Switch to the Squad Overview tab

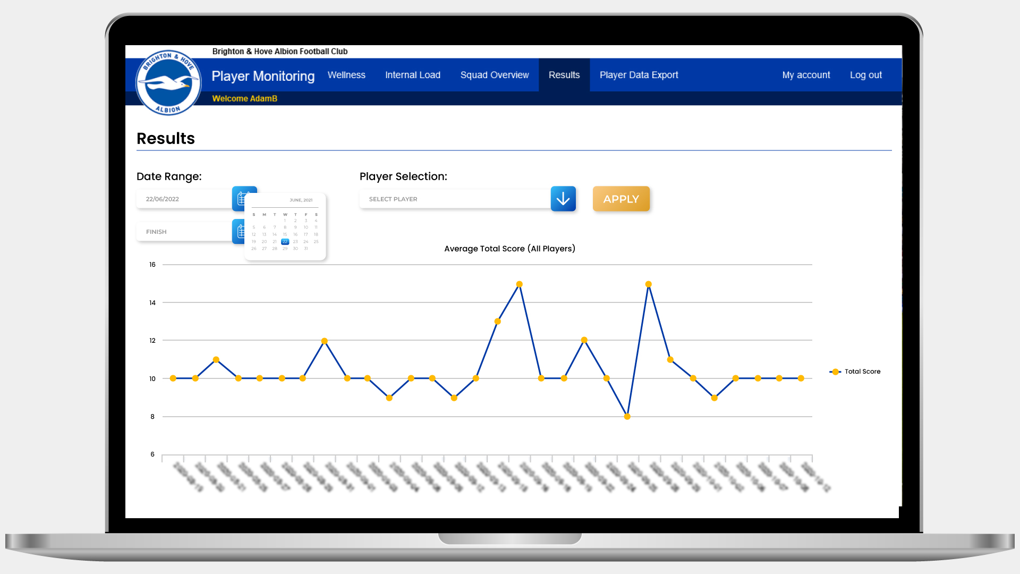(x=495, y=75)
